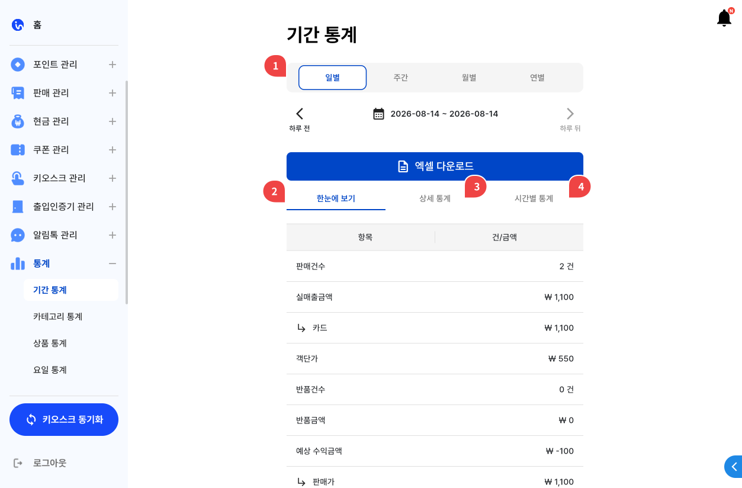The image size is (742, 488).
Task: Click the 하루 전 label
Action: (x=300, y=129)
